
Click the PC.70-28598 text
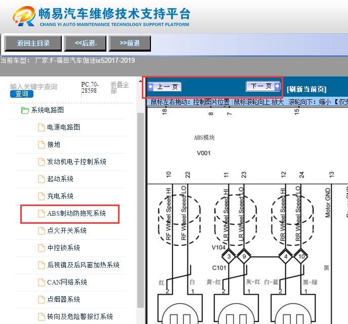pyautogui.click(x=90, y=88)
